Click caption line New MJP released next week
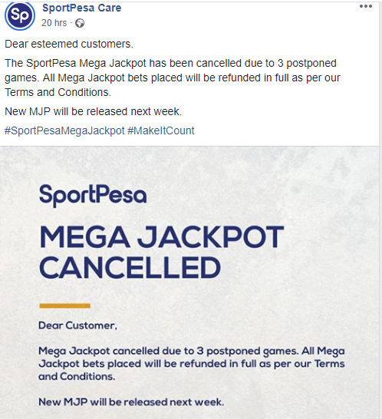382x419 pixels. coord(93,111)
